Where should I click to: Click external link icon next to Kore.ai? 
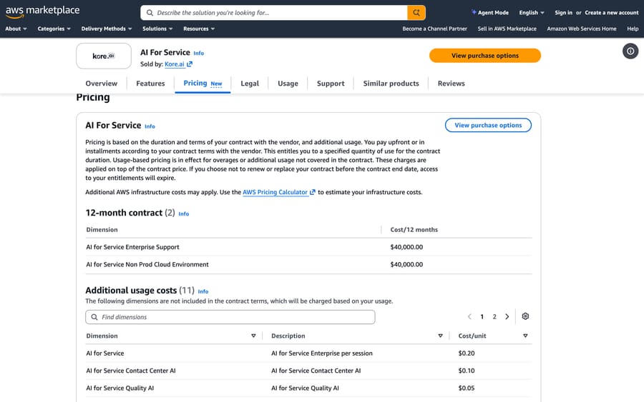click(x=190, y=64)
